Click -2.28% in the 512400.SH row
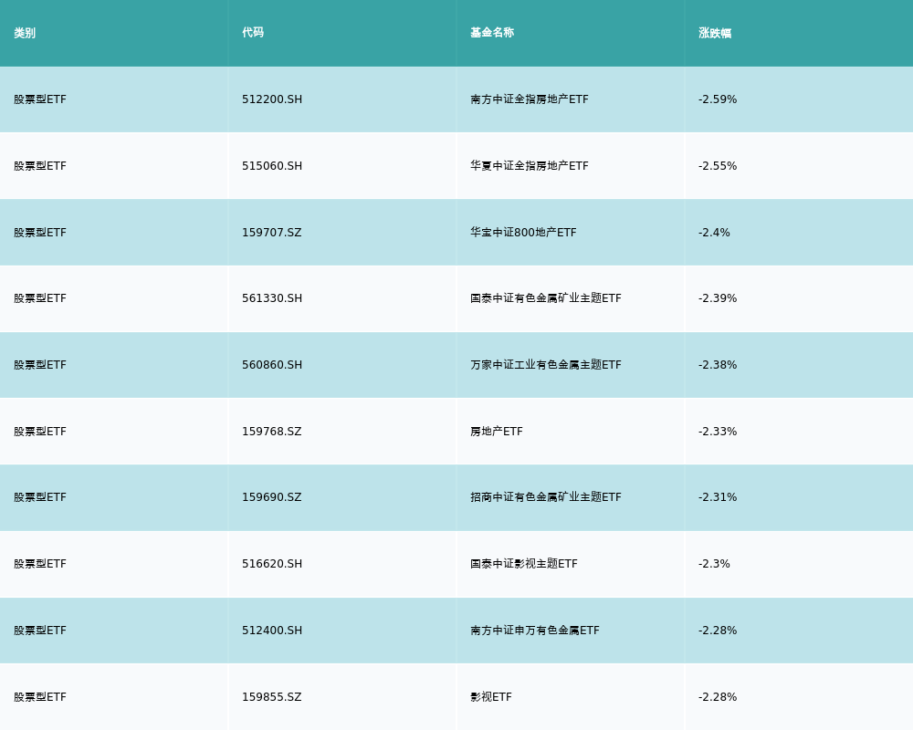Viewport: 913px width, 730px height. (x=718, y=631)
